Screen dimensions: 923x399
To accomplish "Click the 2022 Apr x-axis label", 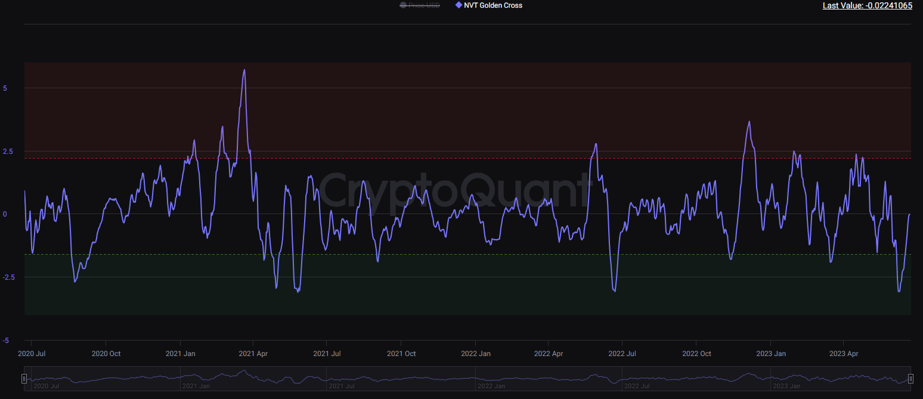I will (x=549, y=354).
